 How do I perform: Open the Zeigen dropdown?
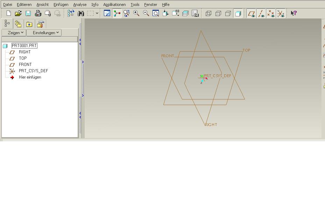(x=14, y=33)
